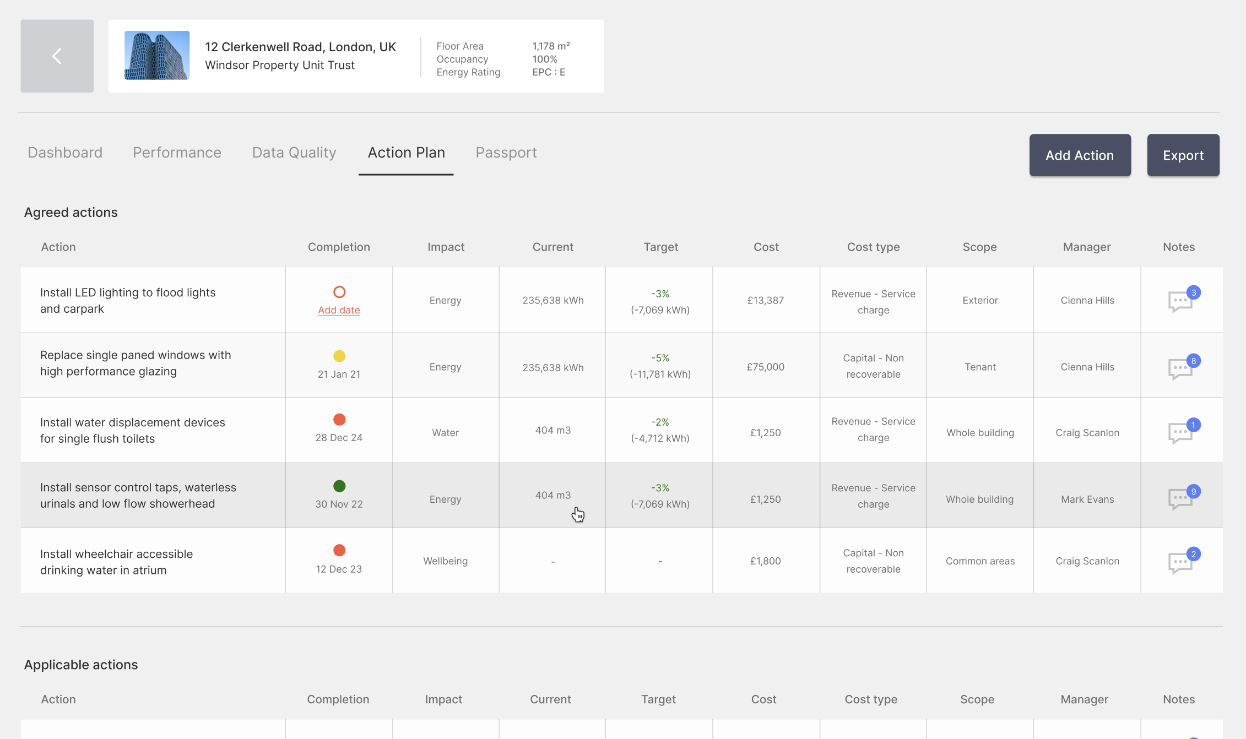Click empty red status circle for LED lighting
Viewport: 1246px width, 739px height.
339,292
